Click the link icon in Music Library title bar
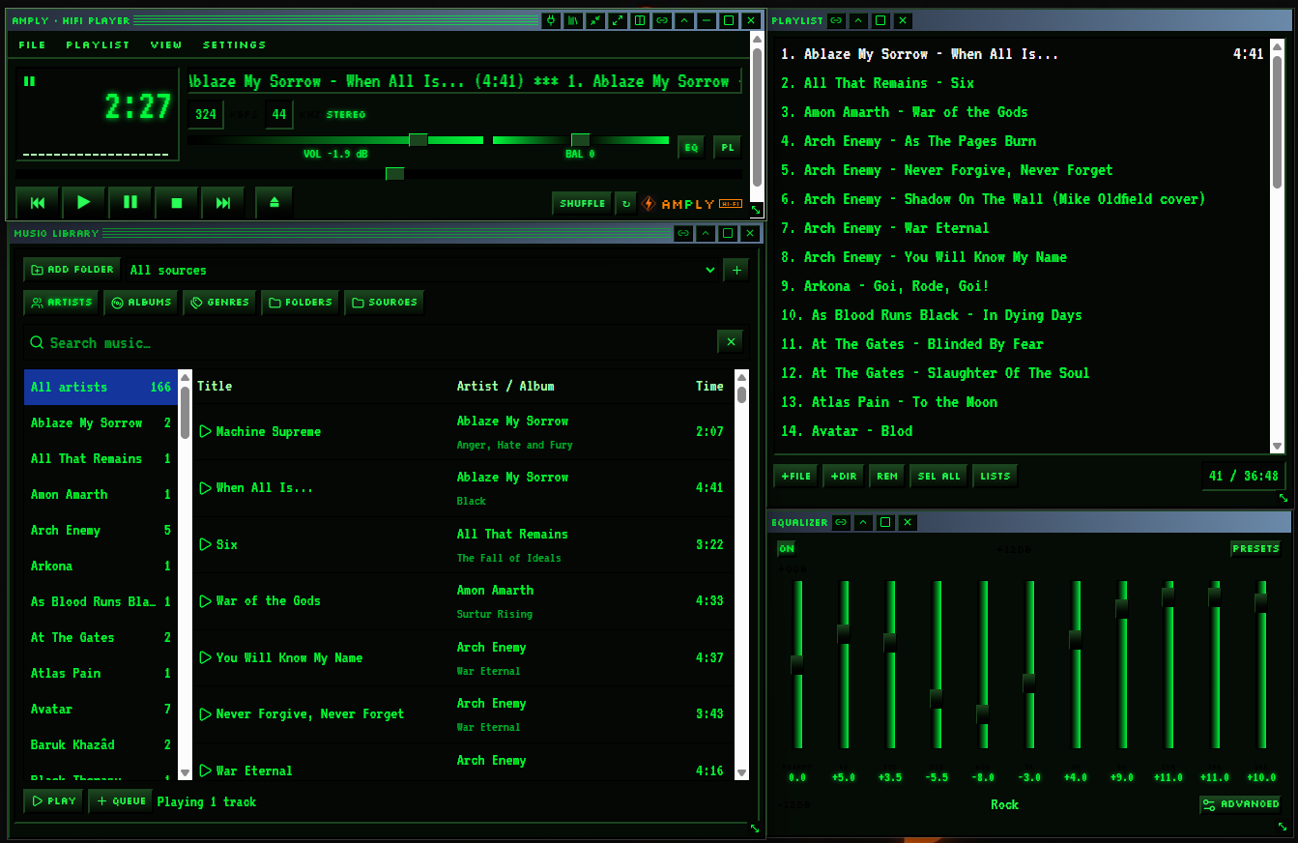This screenshot has width=1298, height=843. click(x=683, y=233)
